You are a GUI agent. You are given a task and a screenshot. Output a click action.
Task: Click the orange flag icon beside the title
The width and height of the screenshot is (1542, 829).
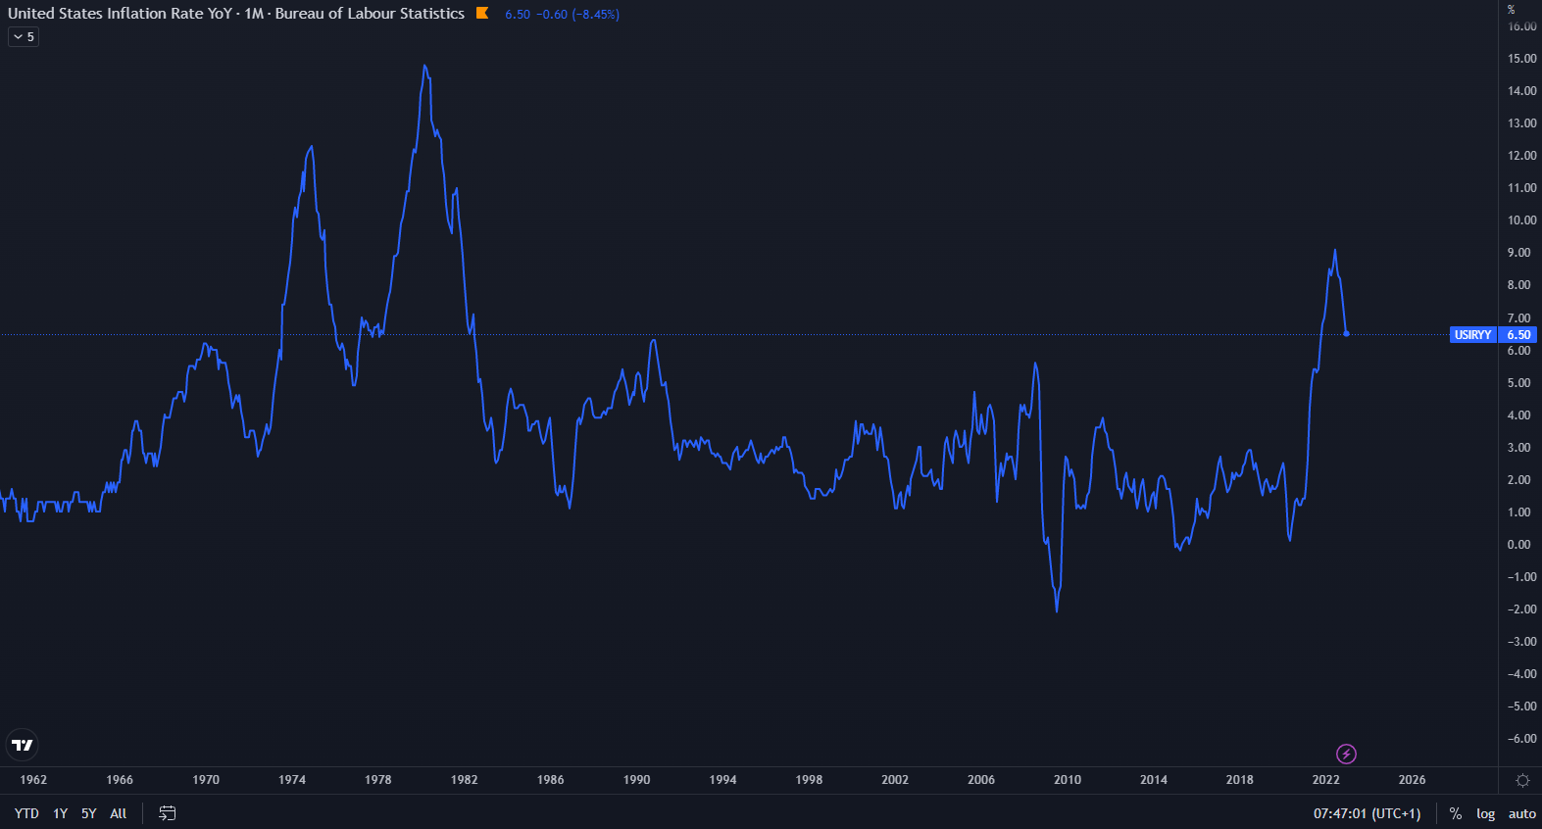pos(481,13)
